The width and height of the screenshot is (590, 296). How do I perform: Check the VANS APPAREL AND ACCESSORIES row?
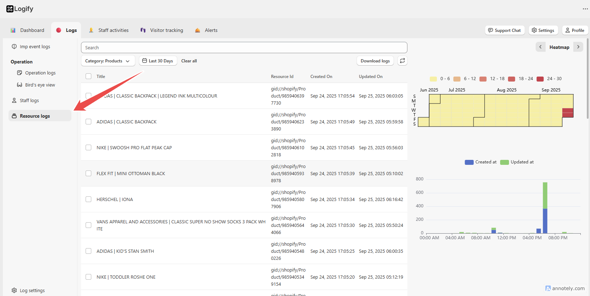[88, 225]
